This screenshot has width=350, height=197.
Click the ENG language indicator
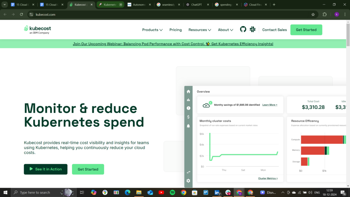[x=317, y=192]
